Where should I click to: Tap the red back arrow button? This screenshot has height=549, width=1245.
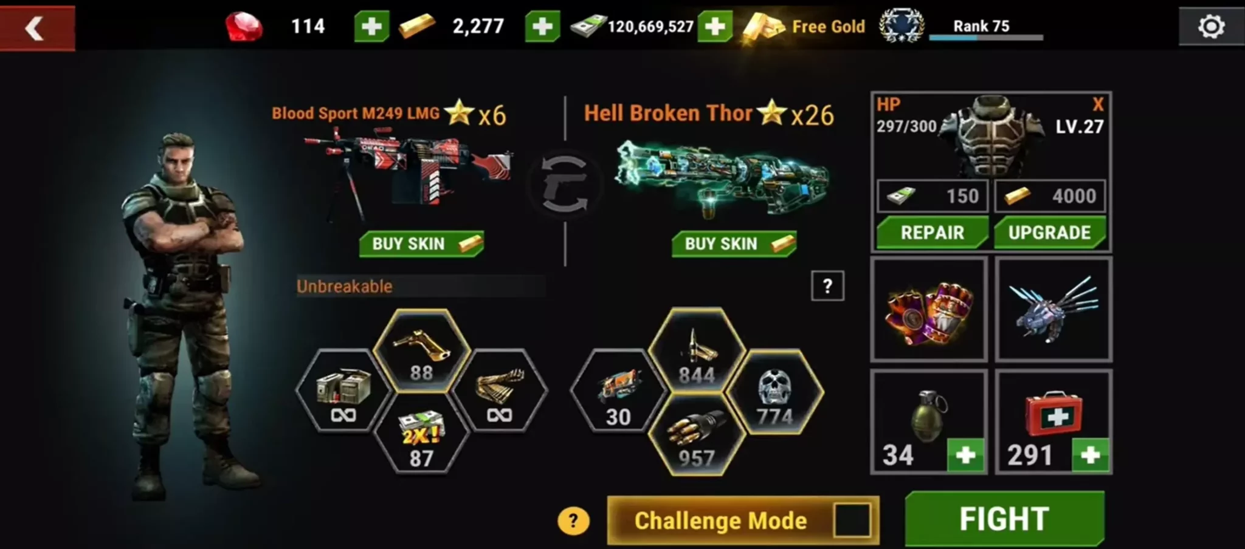click(37, 28)
